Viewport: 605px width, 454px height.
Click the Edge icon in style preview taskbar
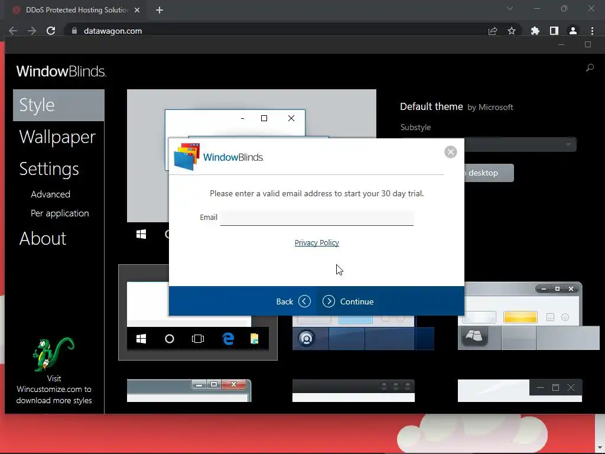pyautogui.click(x=228, y=339)
